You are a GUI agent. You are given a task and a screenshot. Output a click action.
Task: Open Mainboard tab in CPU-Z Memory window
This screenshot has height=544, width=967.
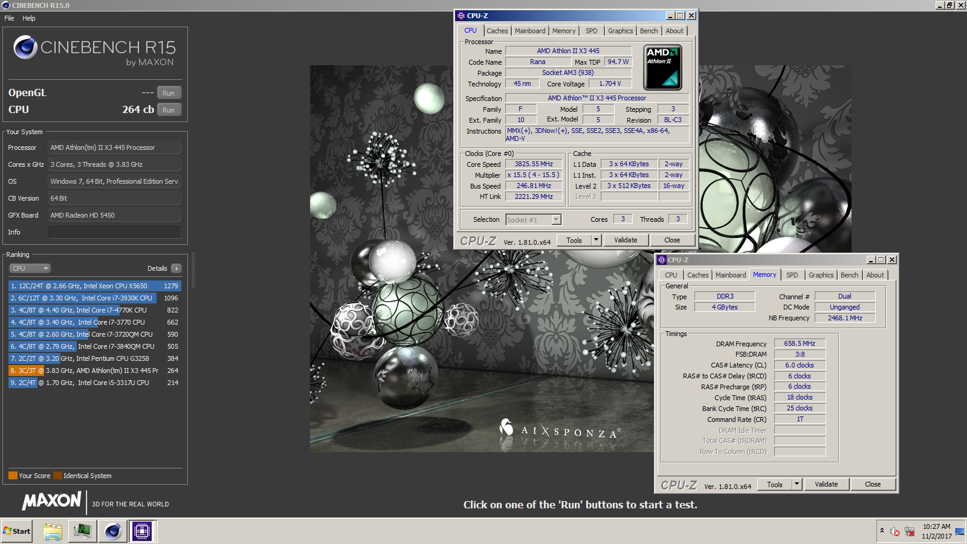pos(731,275)
